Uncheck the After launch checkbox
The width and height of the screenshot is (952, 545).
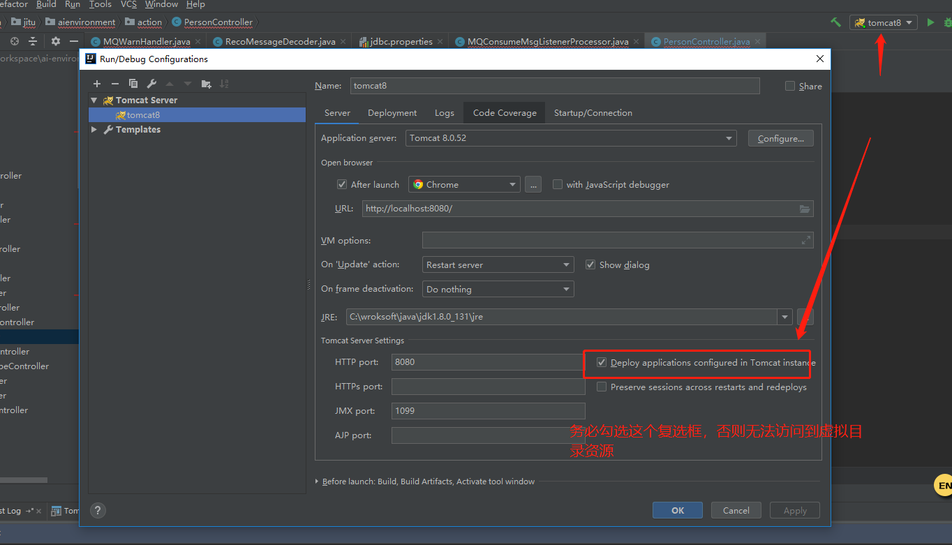[x=342, y=184]
